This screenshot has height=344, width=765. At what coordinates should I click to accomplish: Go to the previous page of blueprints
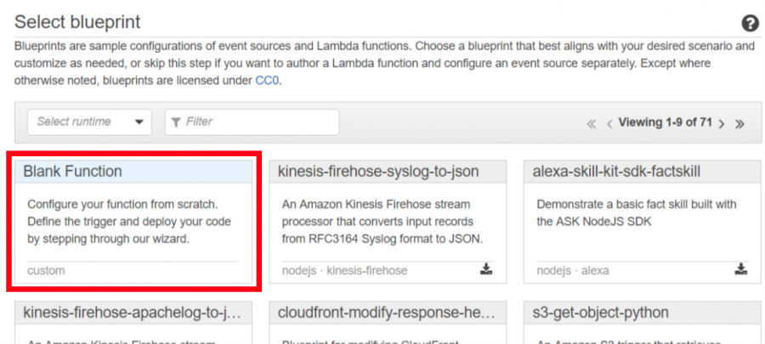pyautogui.click(x=609, y=124)
